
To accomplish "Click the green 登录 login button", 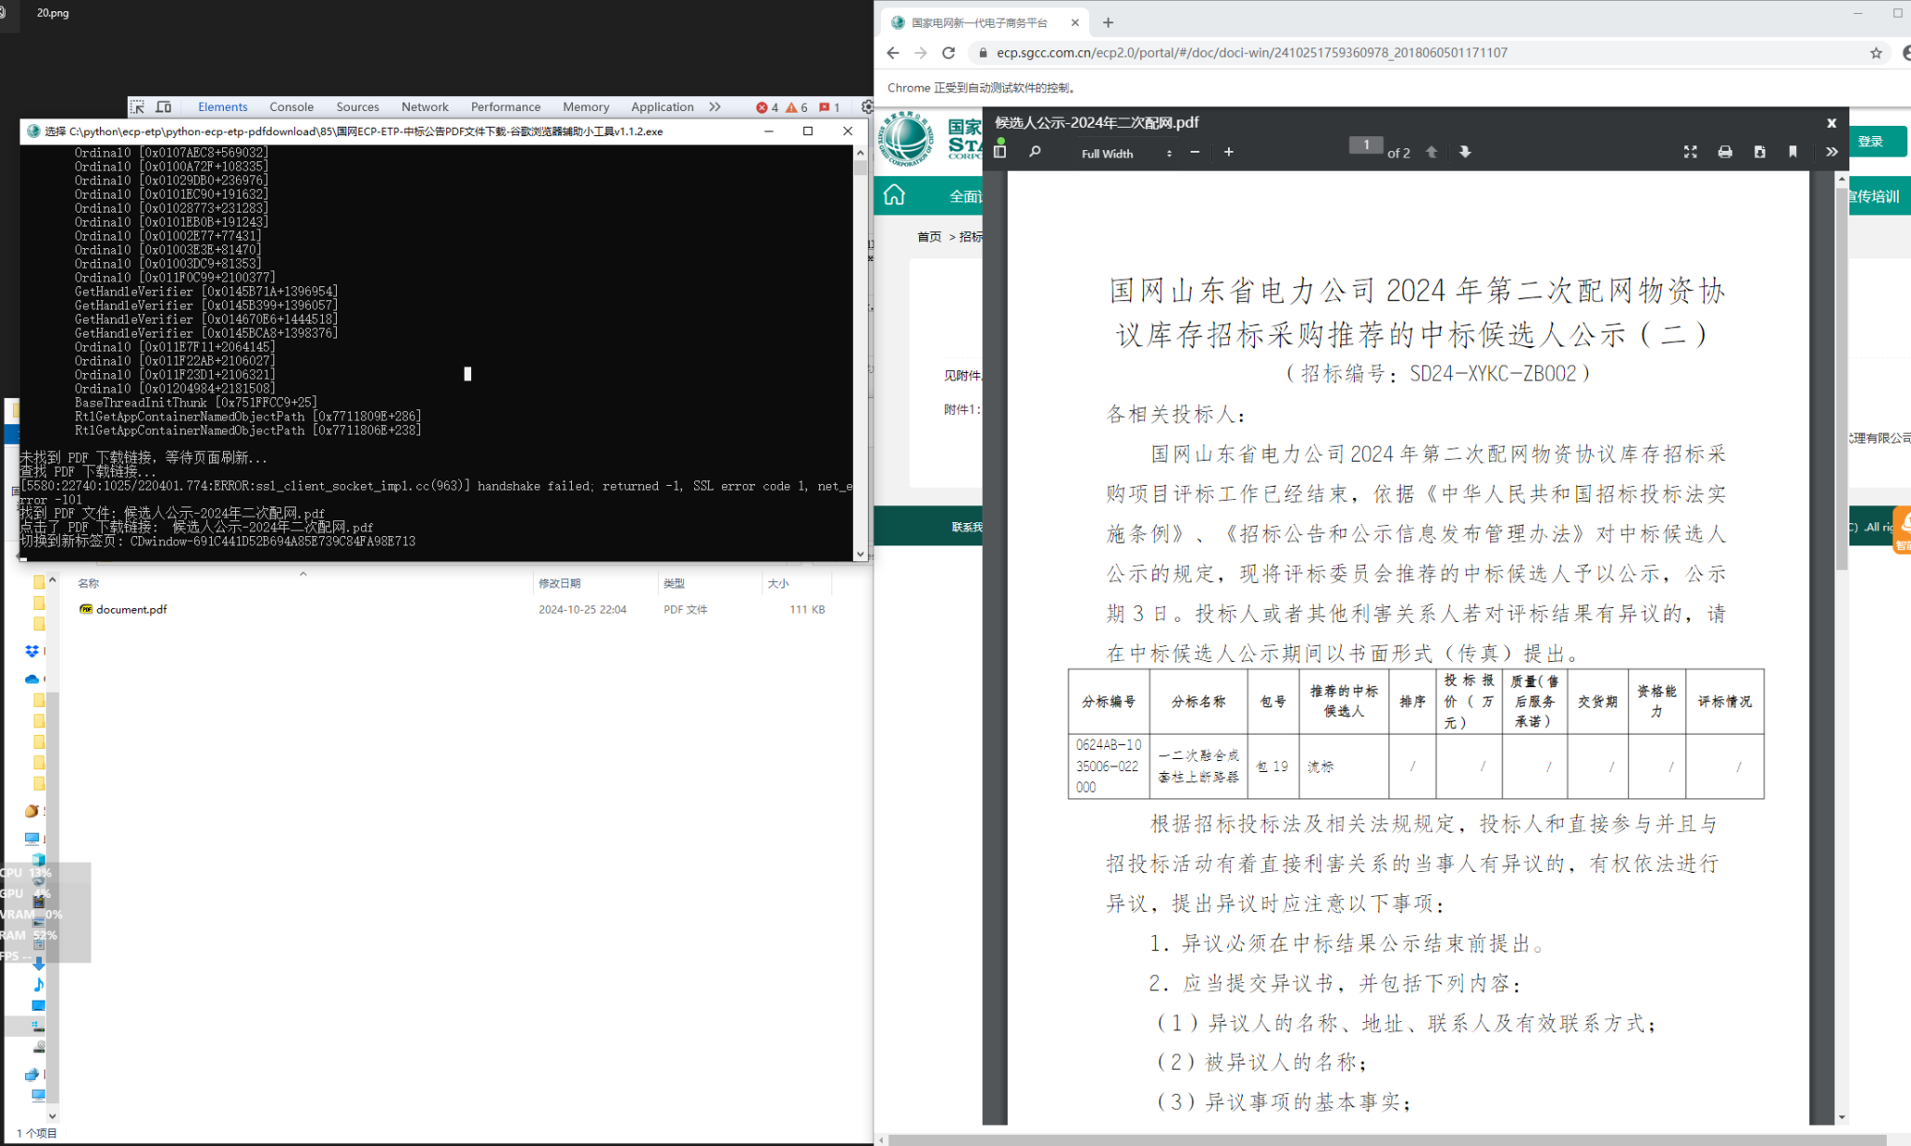I will pyautogui.click(x=1878, y=142).
